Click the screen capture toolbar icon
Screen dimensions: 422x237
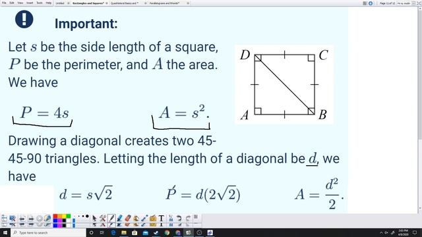[x=13, y=218]
